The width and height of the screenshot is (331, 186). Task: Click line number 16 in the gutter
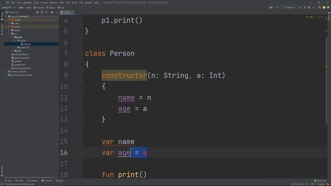click(x=64, y=152)
